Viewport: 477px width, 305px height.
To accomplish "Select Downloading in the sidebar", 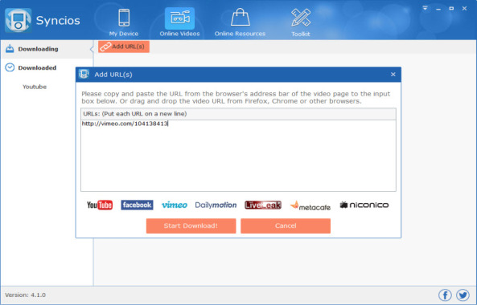I will [47, 49].
